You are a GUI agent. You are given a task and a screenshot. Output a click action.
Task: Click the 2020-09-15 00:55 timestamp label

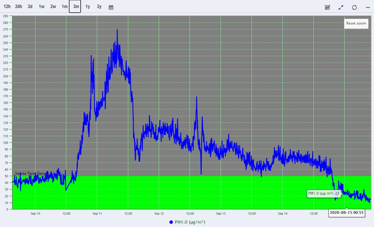[347, 213]
